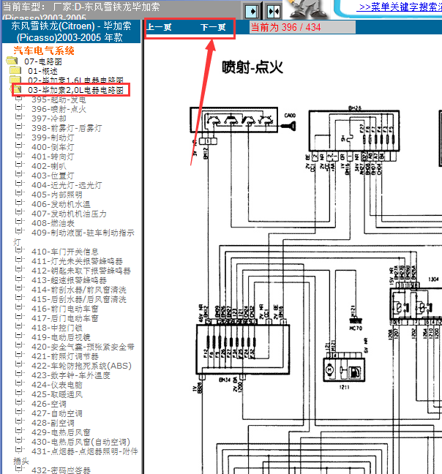Select 03-毕加索2,0L电器电路图 node
The height and width of the screenshot is (474, 442).
75,90
